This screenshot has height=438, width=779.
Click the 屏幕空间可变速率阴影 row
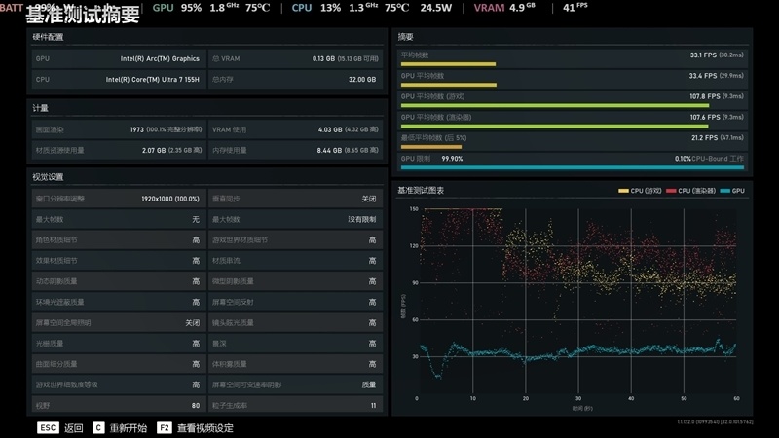pos(293,384)
